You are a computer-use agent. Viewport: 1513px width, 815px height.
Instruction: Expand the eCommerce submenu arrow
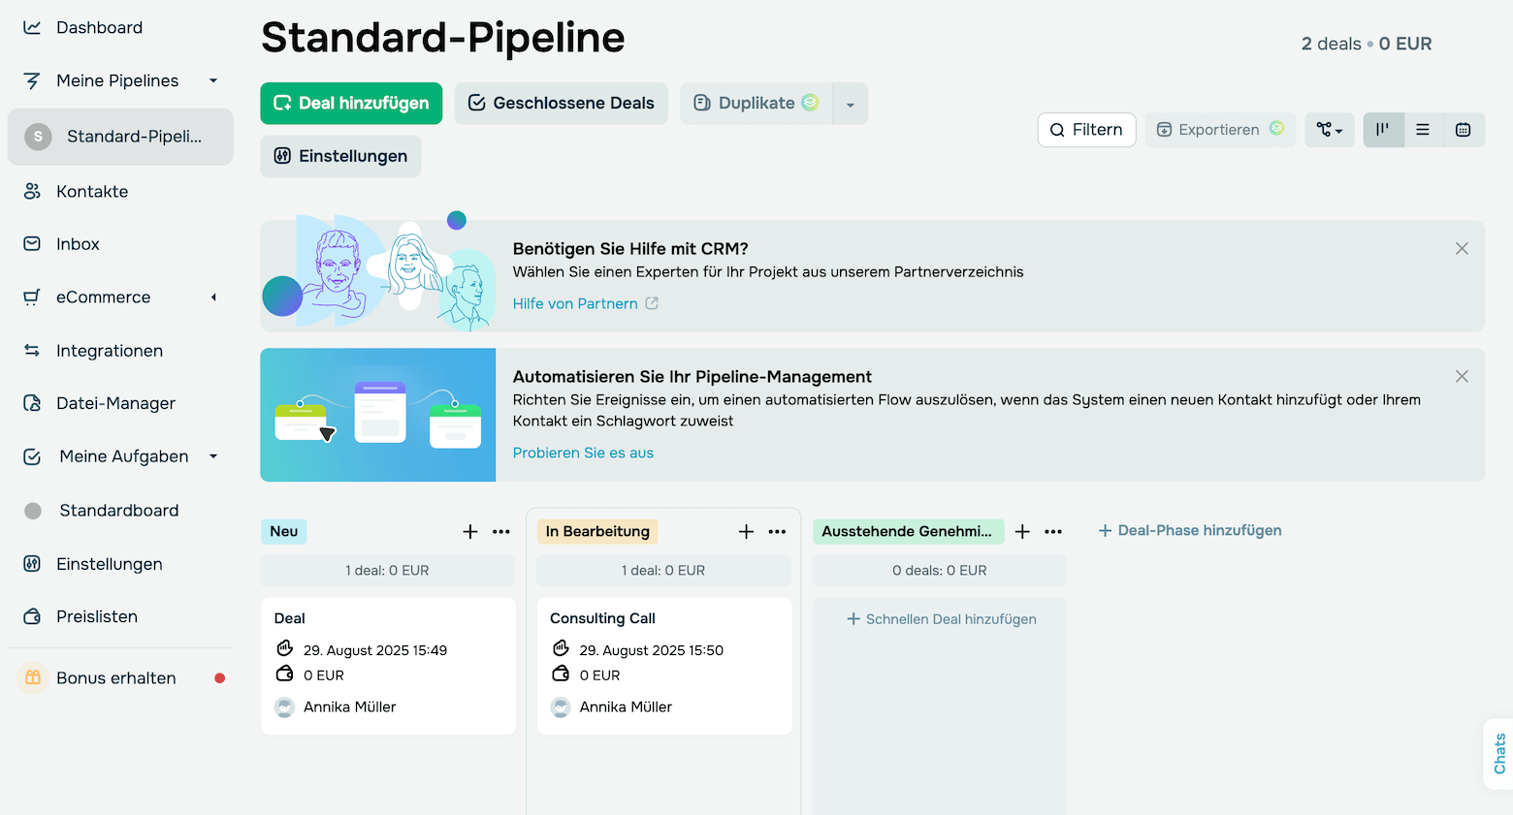(x=213, y=298)
